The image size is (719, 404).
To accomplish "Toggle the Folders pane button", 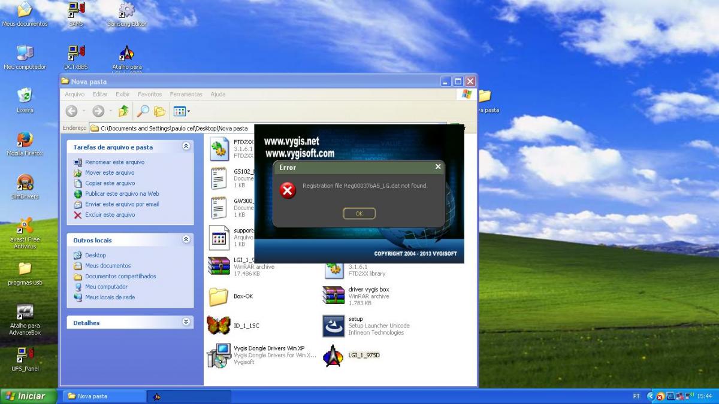I will [x=159, y=111].
